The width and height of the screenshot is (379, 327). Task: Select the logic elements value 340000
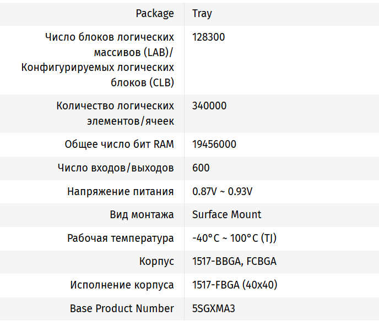[209, 106]
